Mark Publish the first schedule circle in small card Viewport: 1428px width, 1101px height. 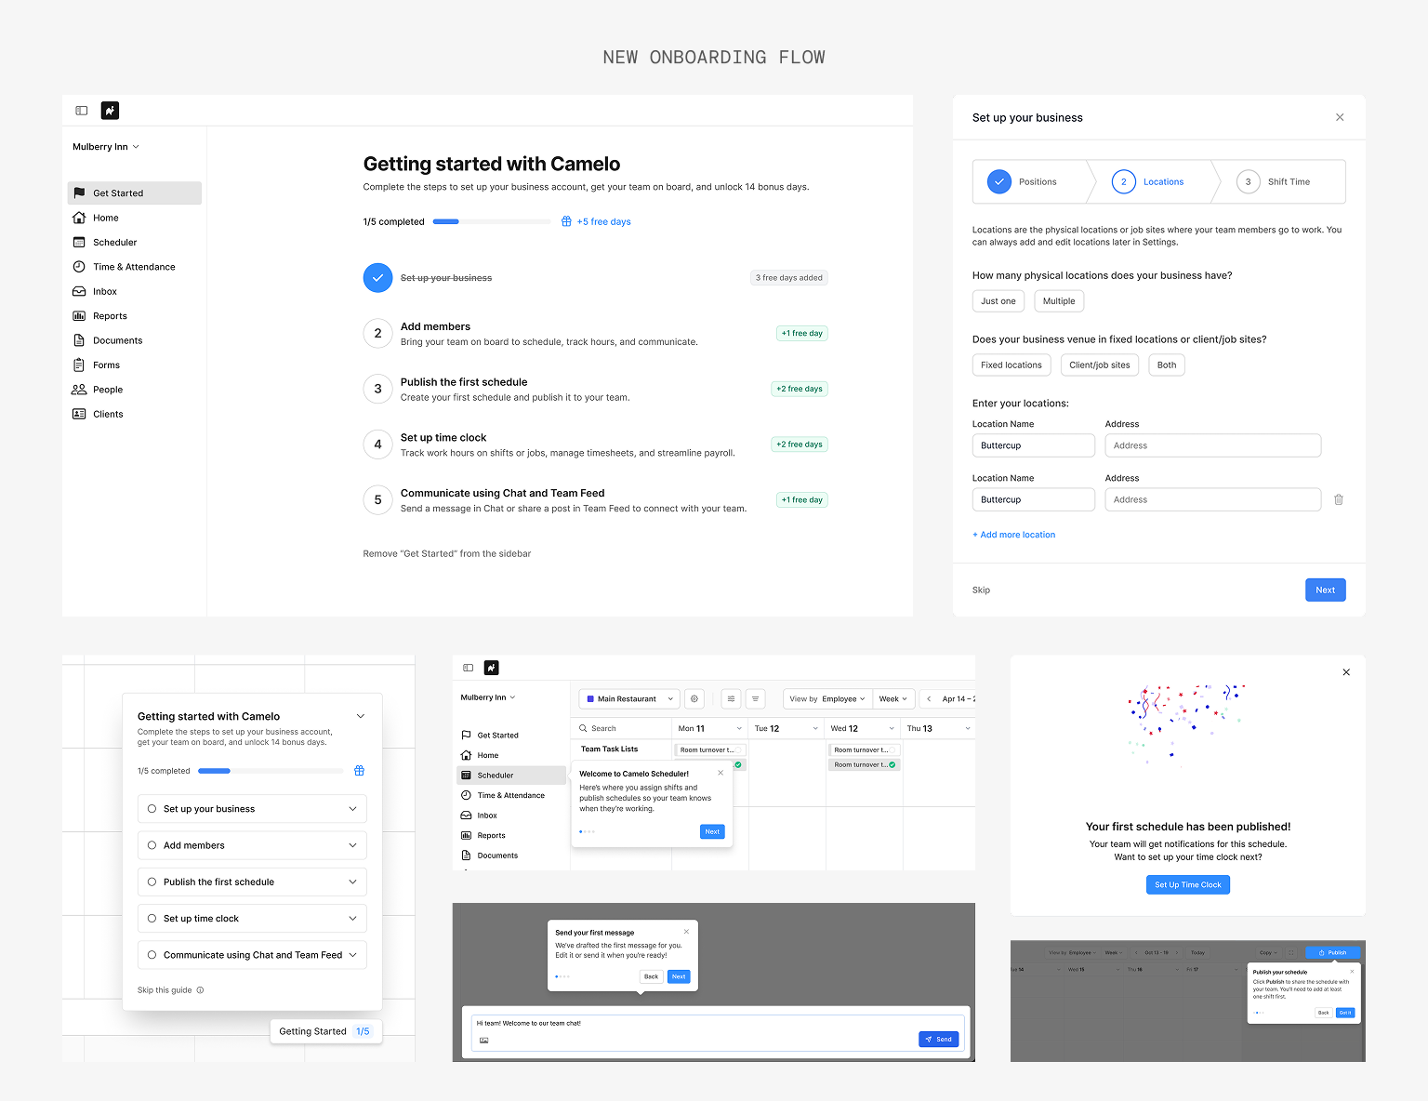[x=152, y=882]
